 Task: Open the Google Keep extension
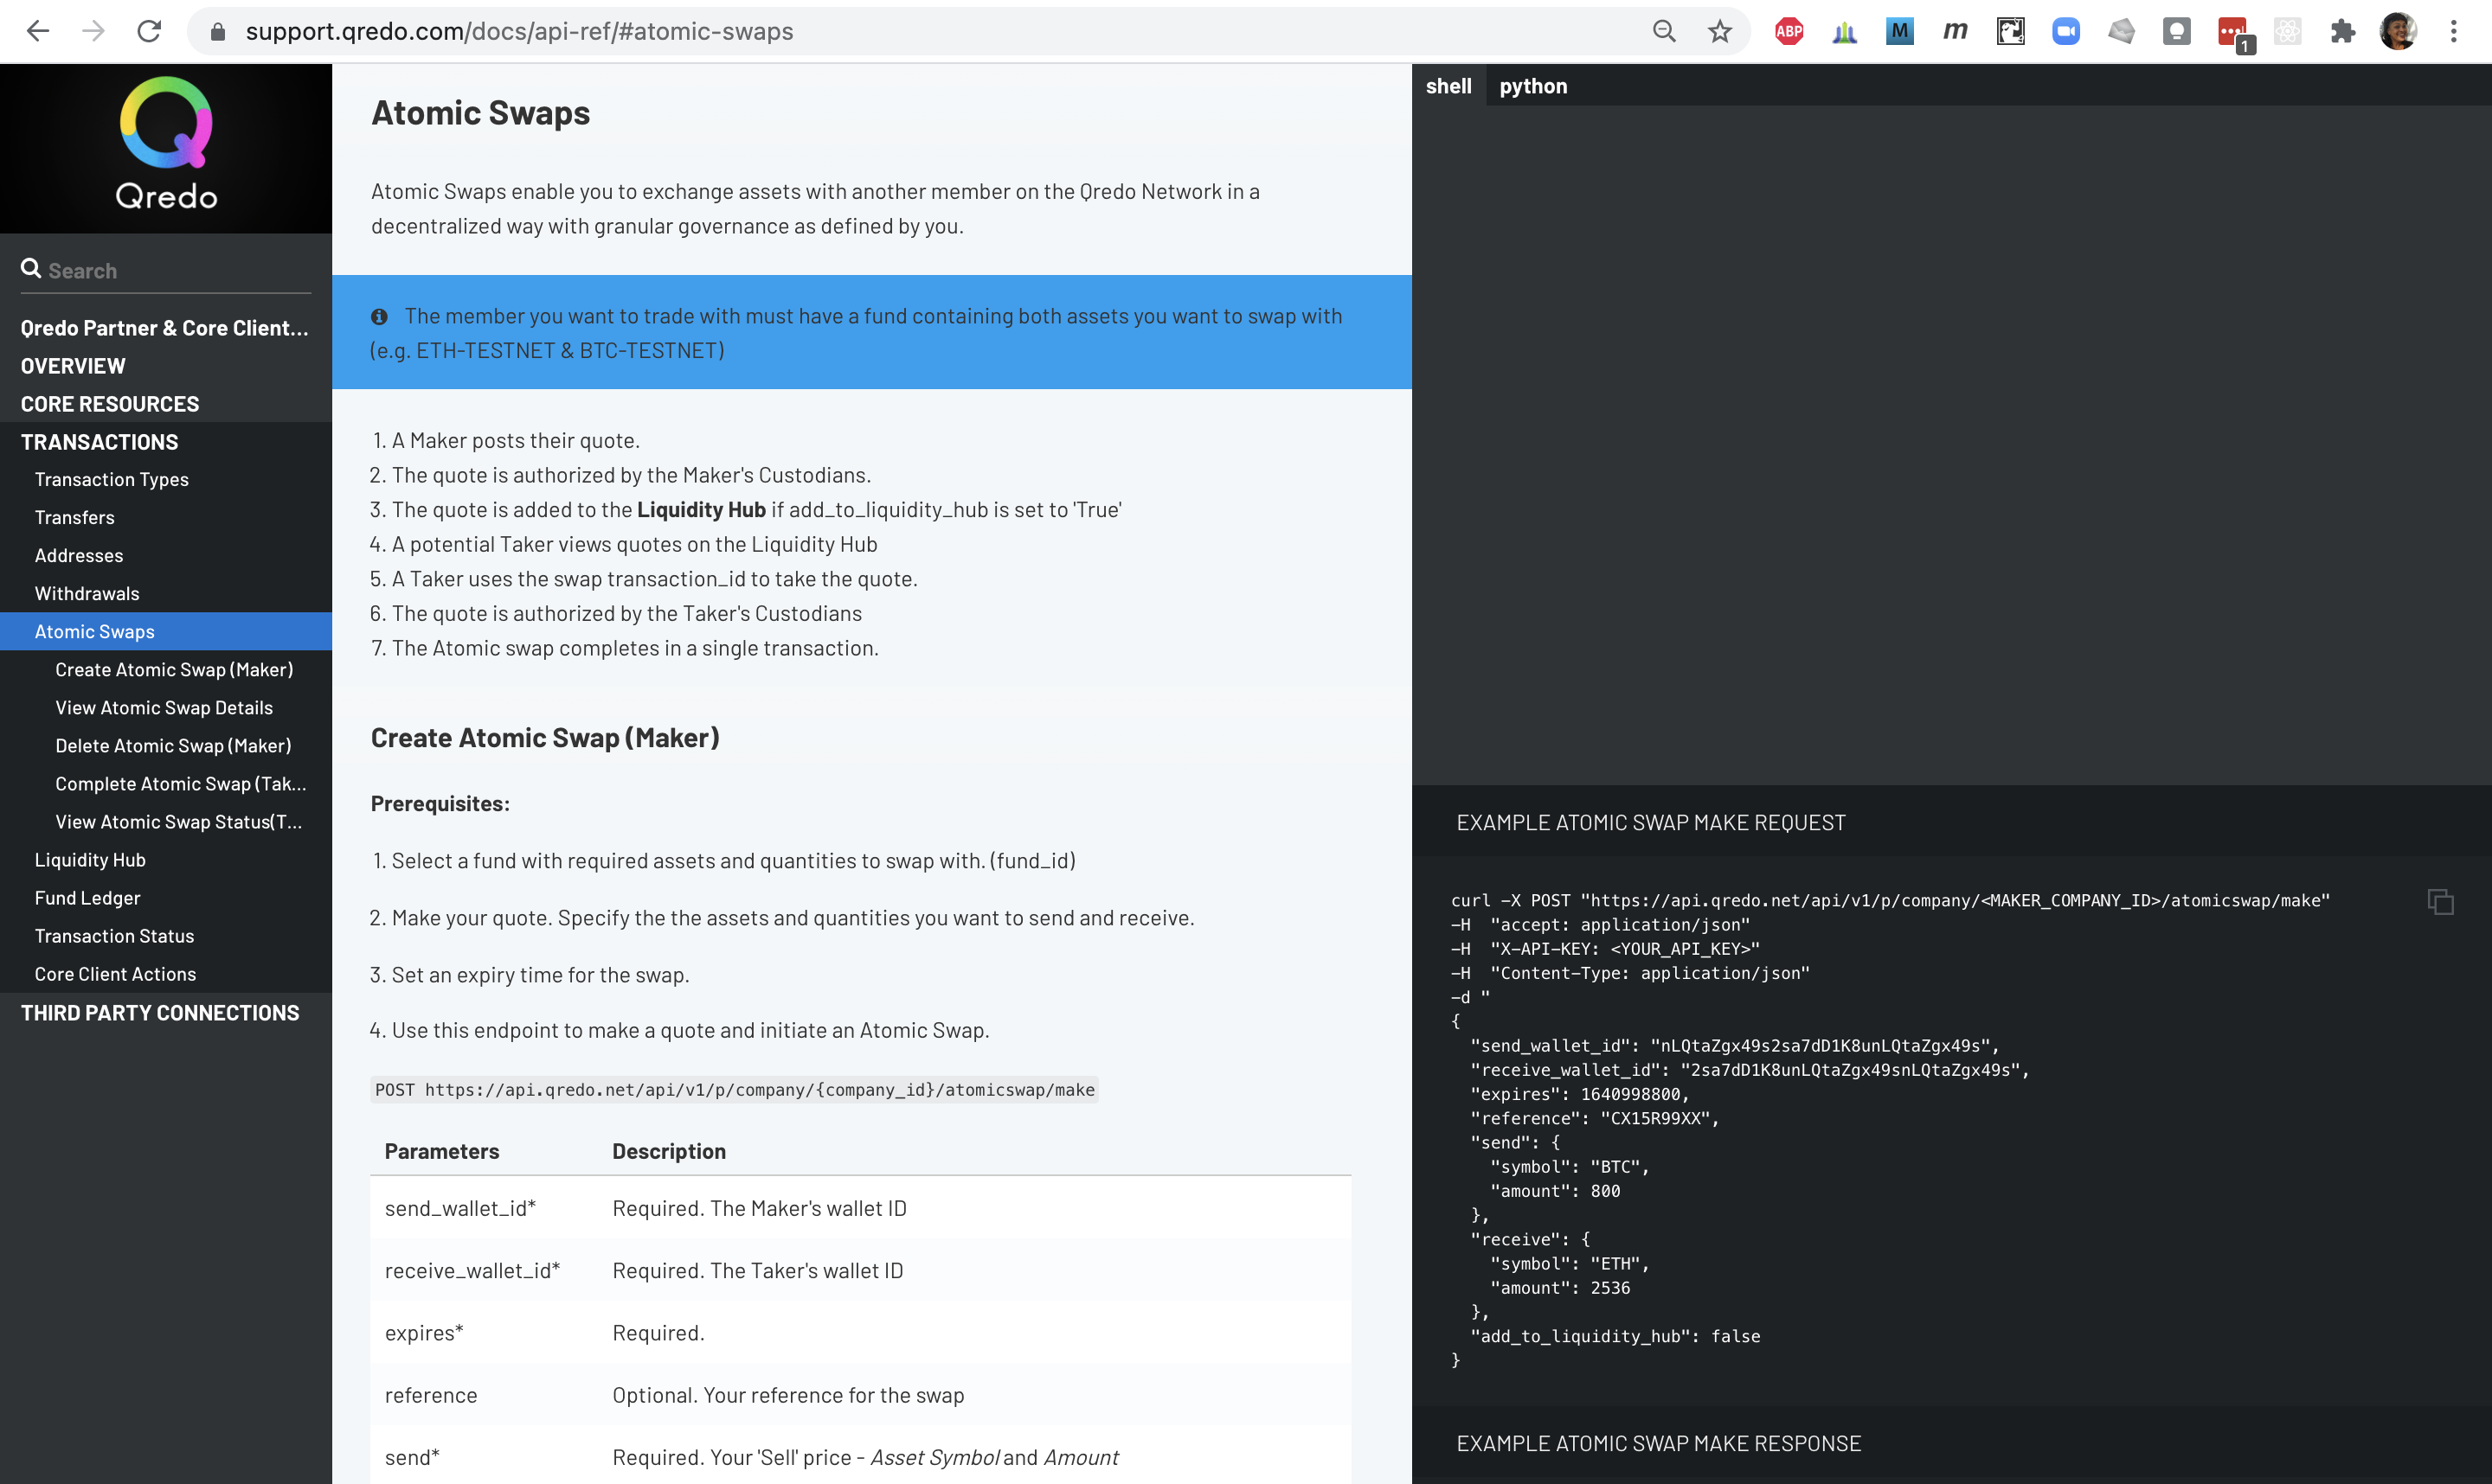click(2178, 31)
